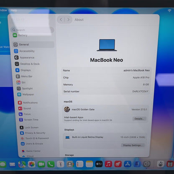Screen dimensions: 174x174
Task: Launch Photos from the Dock
Action: pos(32,164)
